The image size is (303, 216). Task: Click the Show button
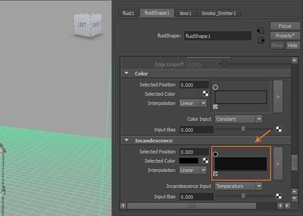click(277, 45)
